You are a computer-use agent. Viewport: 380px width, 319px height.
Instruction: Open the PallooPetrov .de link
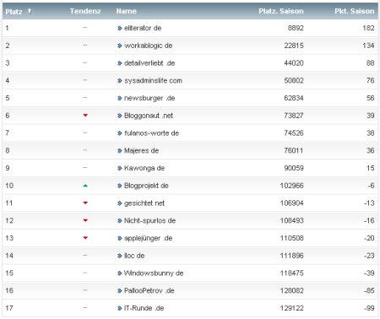[x=149, y=290]
